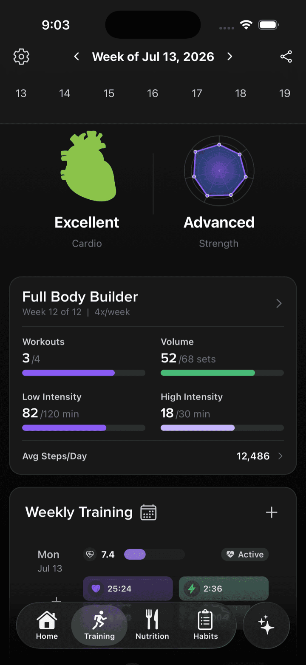Open the sparkle AI assistant button

click(266, 625)
